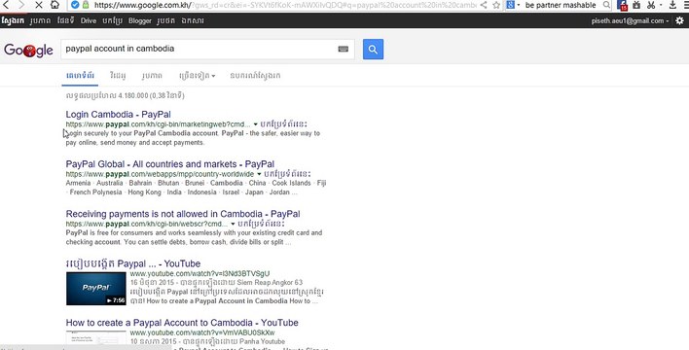Click URL www.youtube.com/watch?v=VmVABU0SkXw
This screenshot has width=689, height=350.
tap(202, 332)
